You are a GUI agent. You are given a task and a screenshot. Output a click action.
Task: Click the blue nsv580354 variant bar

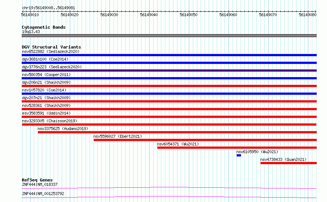[169, 78]
